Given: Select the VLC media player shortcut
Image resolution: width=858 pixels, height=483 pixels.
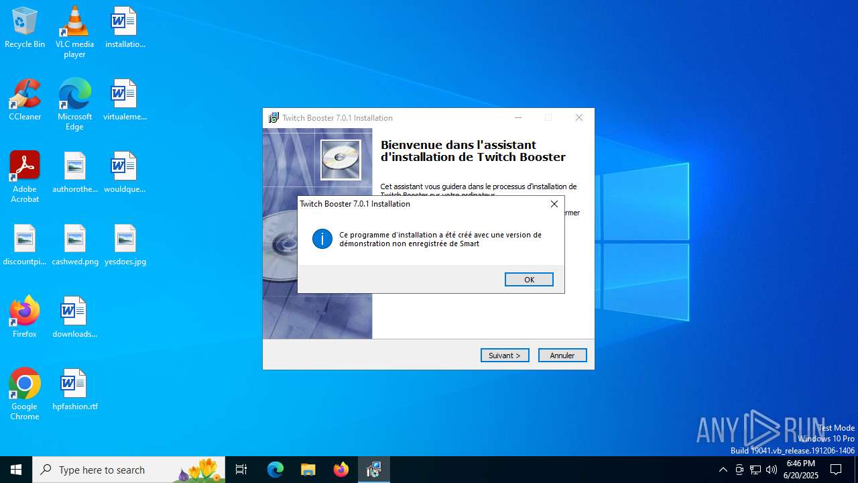Looking at the screenshot, I should tap(74, 32).
